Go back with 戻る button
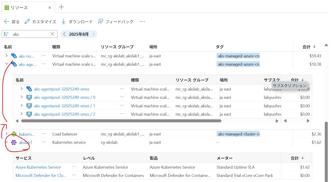Image resolution: width=331 pixels, height=182 pixels. coord(12,22)
